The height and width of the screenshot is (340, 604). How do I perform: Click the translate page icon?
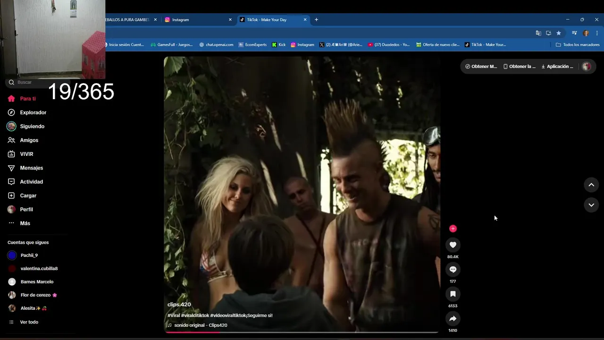coord(538,33)
